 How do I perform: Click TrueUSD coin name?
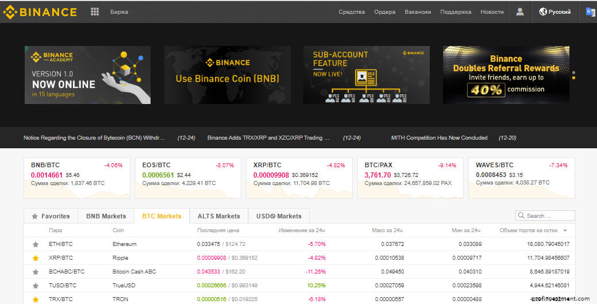point(124,286)
